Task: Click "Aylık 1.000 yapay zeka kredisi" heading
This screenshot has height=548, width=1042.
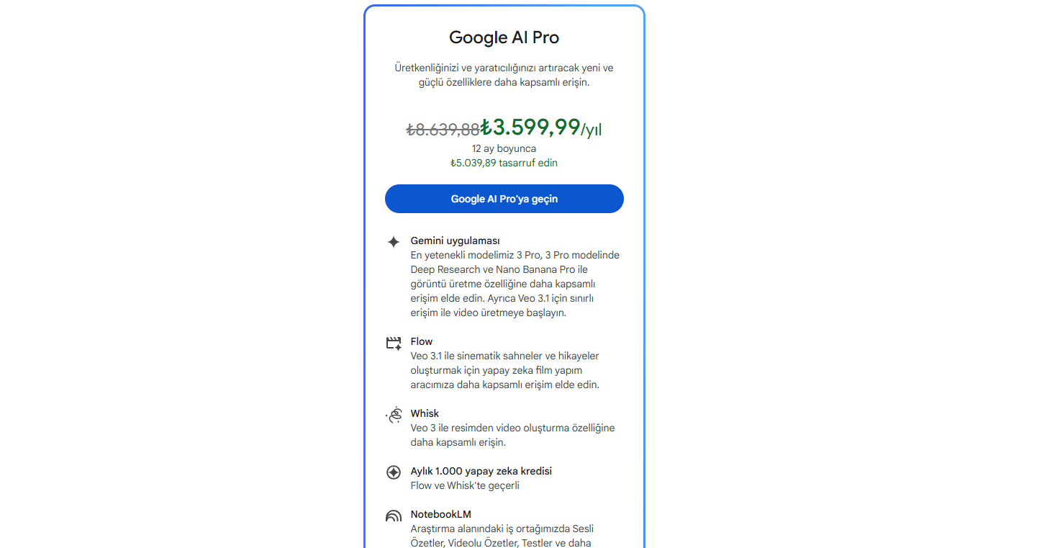Action: pyautogui.click(x=481, y=471)
